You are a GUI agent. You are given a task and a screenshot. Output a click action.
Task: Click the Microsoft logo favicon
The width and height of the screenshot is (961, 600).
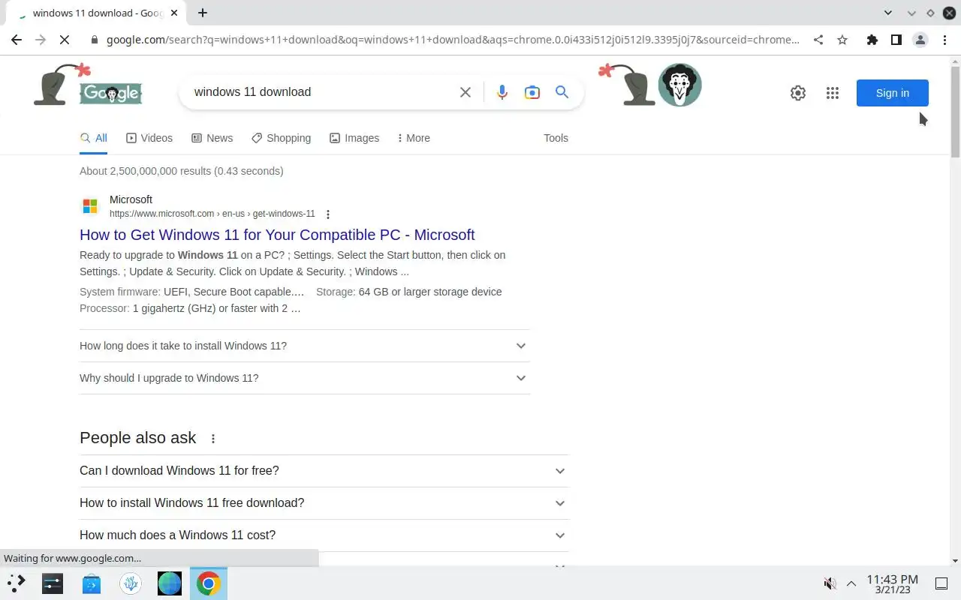[90, 206]
